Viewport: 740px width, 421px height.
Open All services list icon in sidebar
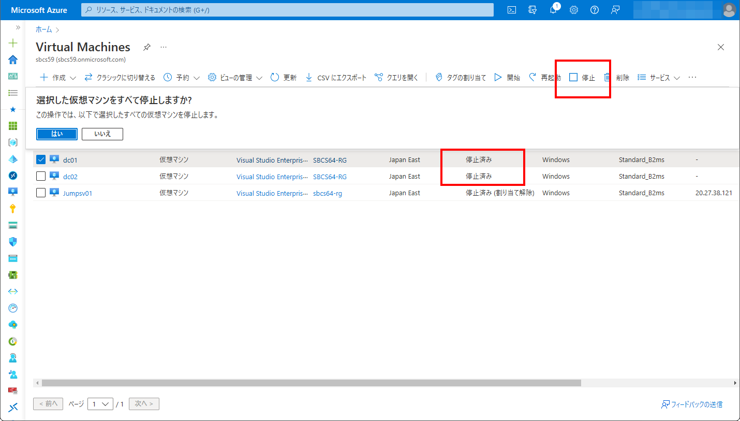13,93
